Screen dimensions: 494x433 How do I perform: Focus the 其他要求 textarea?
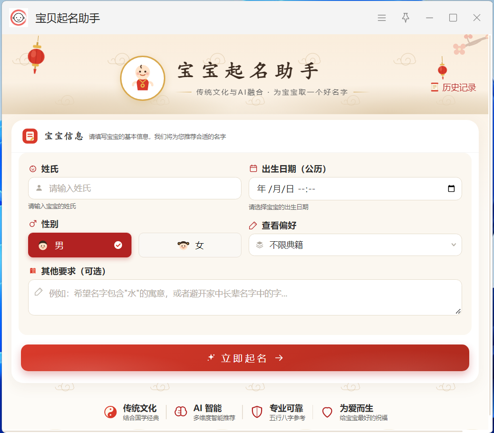point(245,297)
